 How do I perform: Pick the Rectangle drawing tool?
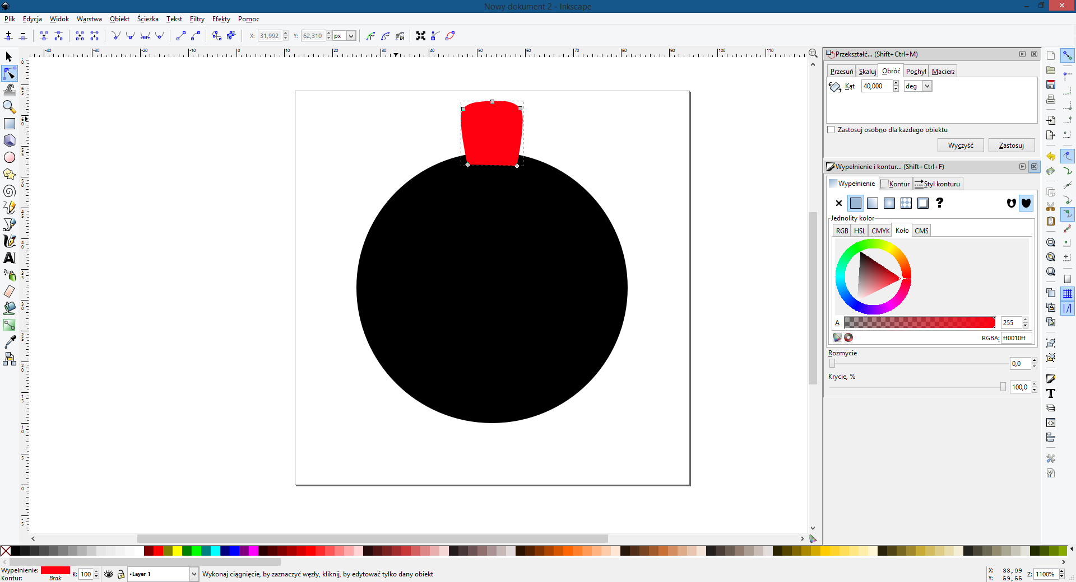tap(10, 124)
